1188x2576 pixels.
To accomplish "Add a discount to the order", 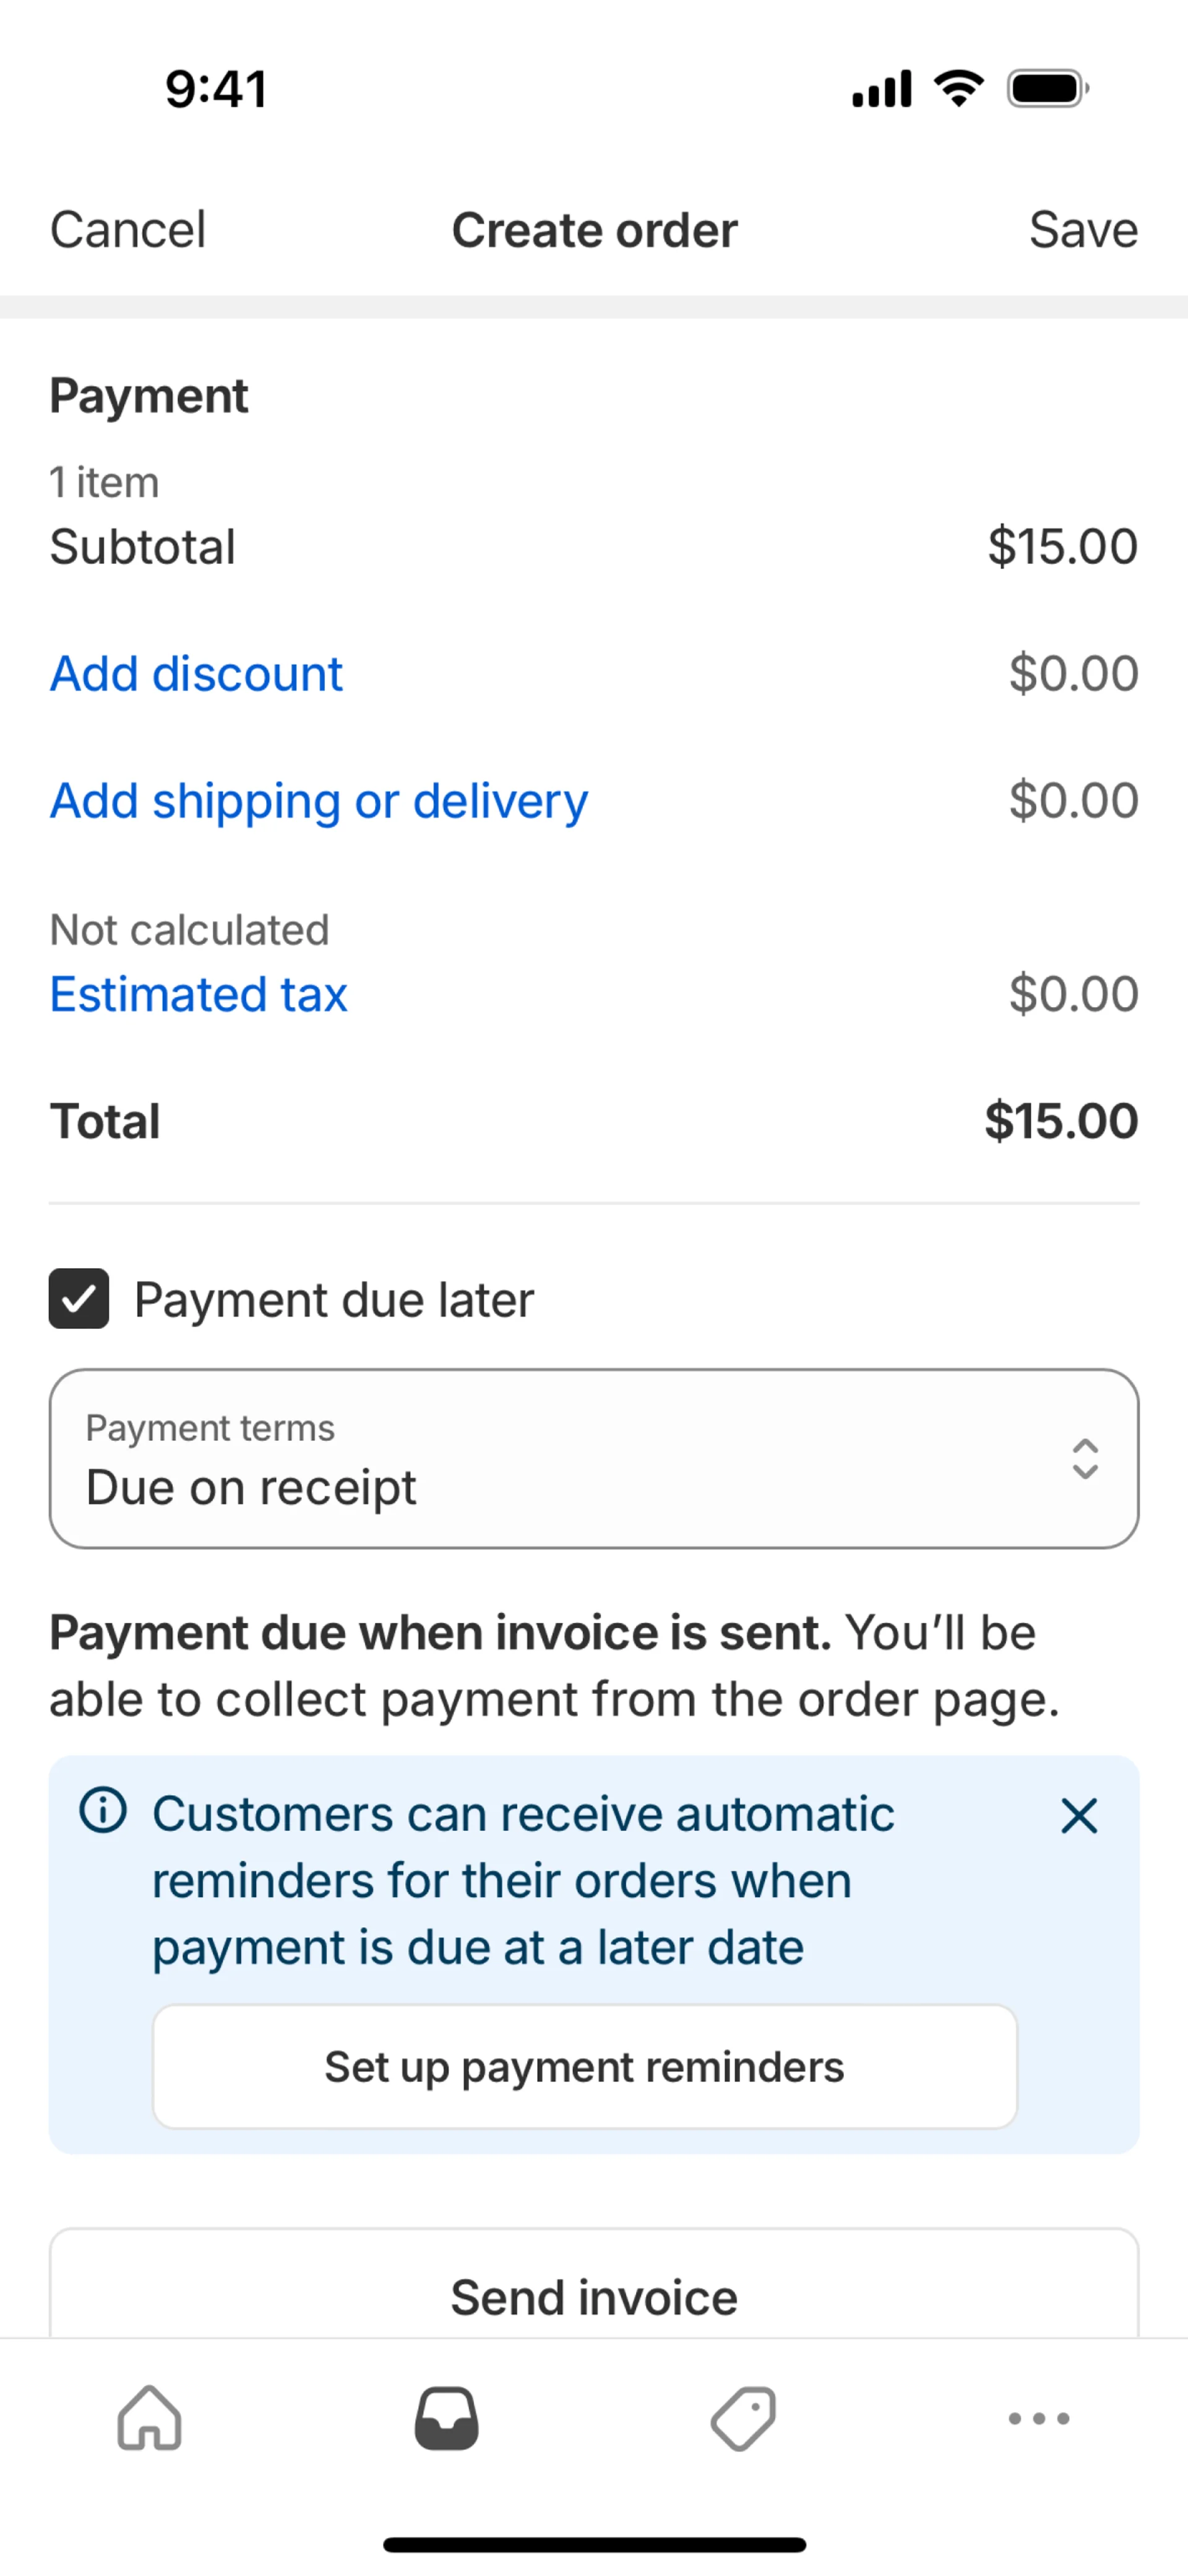I will click(196, 673).
